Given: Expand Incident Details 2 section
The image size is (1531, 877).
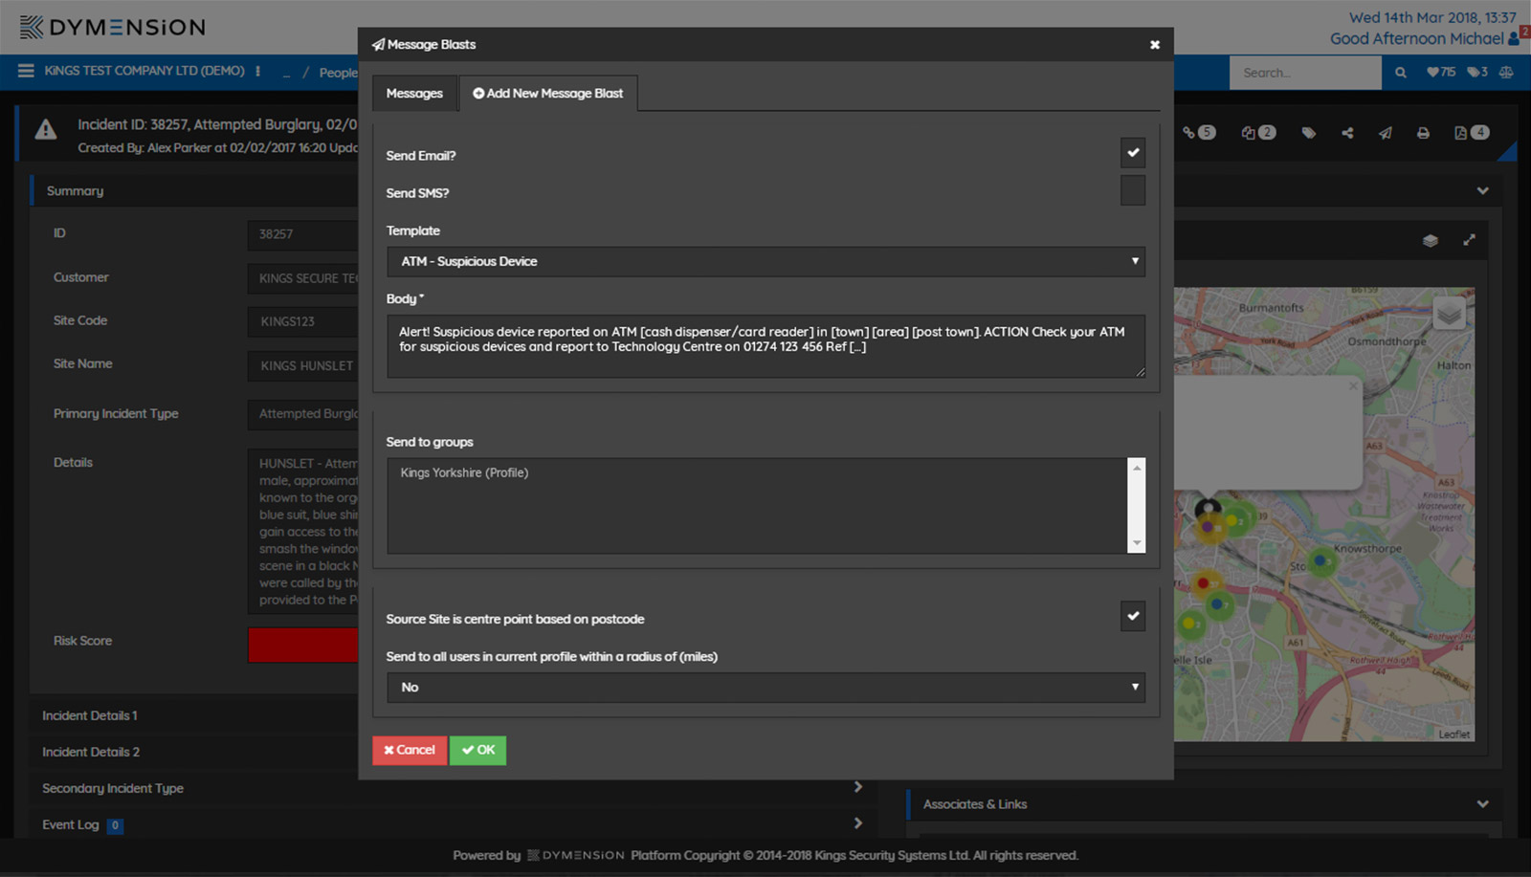Looking at the screenshot, I should click(91, 752).
